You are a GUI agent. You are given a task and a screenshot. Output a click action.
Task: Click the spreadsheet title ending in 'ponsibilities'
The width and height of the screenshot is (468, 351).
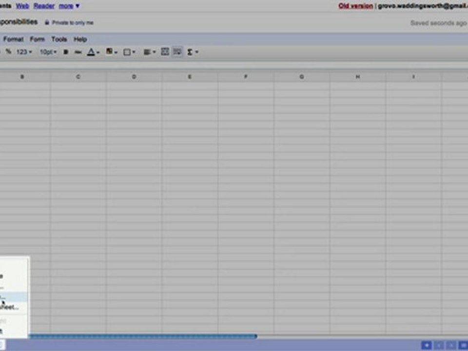(19, 22)
